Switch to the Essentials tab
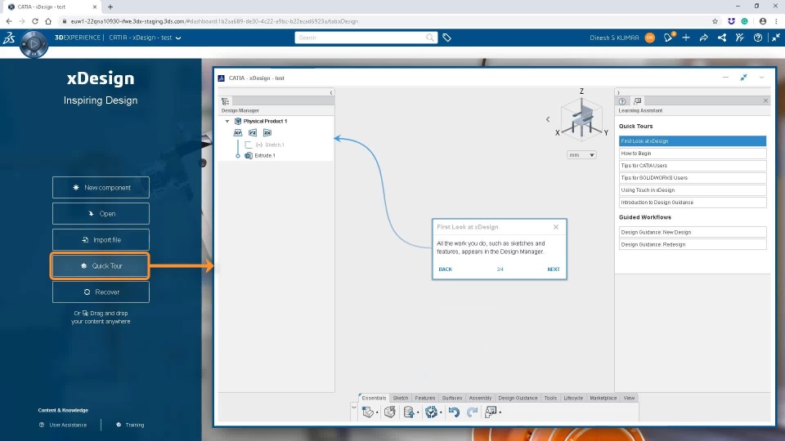The image size is (785, 441). point(374,398)
